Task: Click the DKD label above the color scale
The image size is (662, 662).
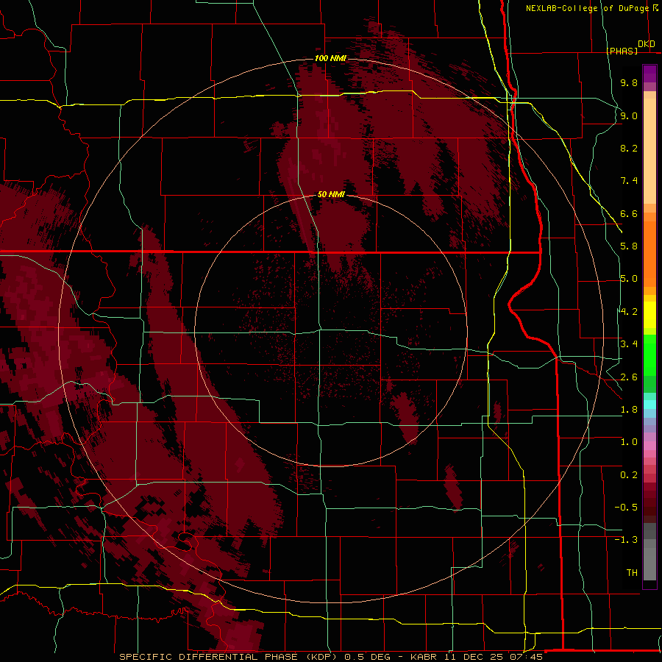Action: [x=647, y=44]
